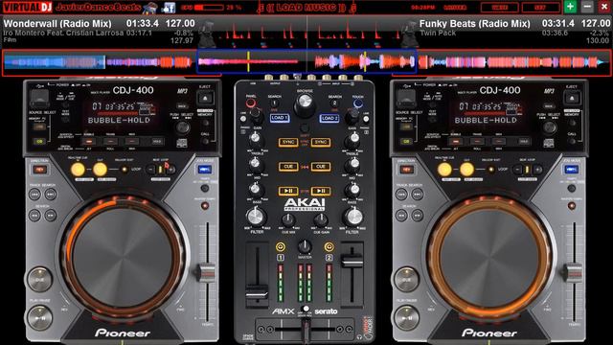Toggle right deck DIRECTION REV button
Image resolution: width=613 pixels, height=345 pixels.
pos(406,170)
